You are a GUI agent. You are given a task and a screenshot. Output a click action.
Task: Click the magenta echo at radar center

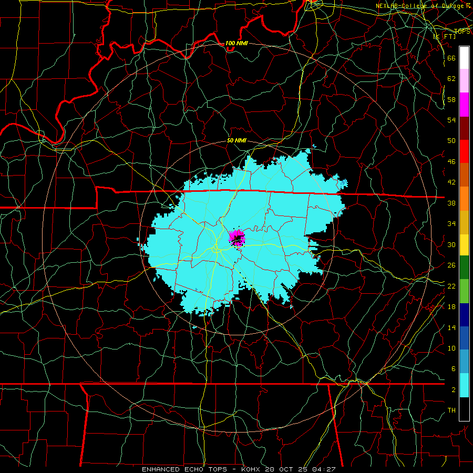click(x=237, y=238)
